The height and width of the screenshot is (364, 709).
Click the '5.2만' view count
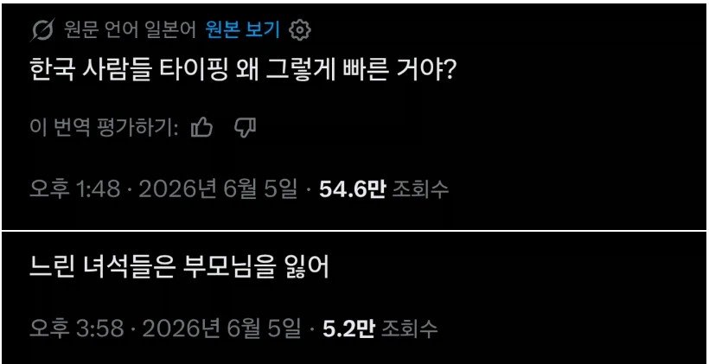[348, 329]
